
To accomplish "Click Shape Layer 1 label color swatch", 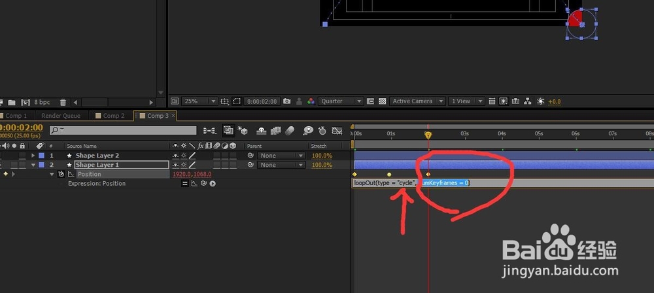I will pyautogui.click(x=41, y=165).
